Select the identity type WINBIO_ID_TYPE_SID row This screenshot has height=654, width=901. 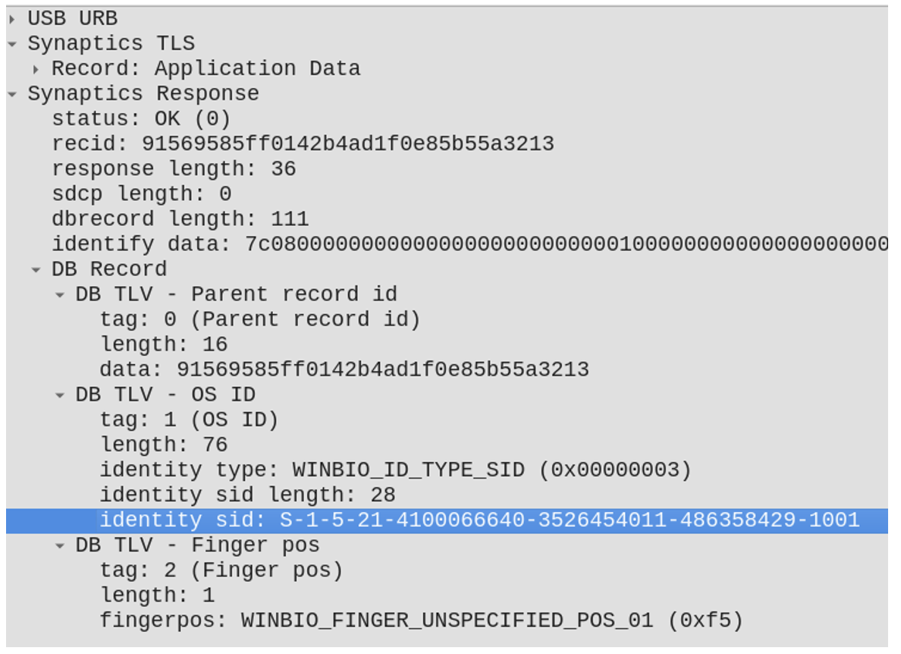click(x=395, y=470)
